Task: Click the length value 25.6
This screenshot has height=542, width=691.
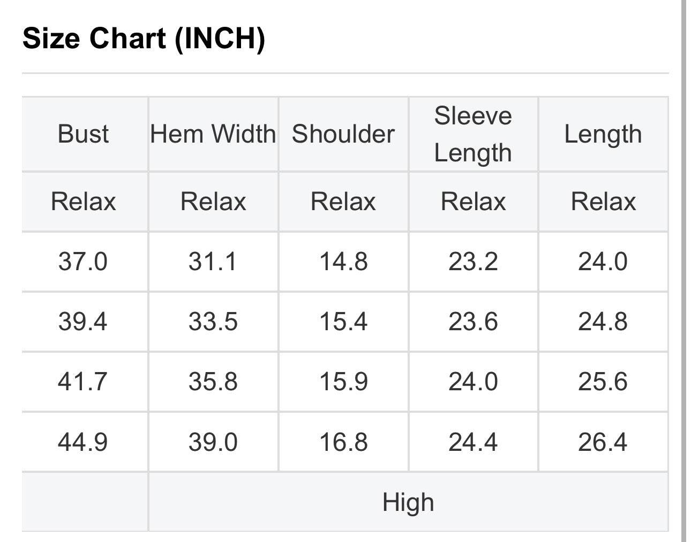Action: [603, 382]
